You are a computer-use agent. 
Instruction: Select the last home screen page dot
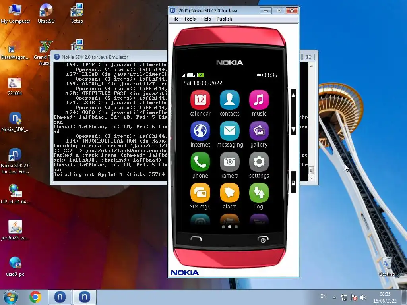(x=236, y=227)
